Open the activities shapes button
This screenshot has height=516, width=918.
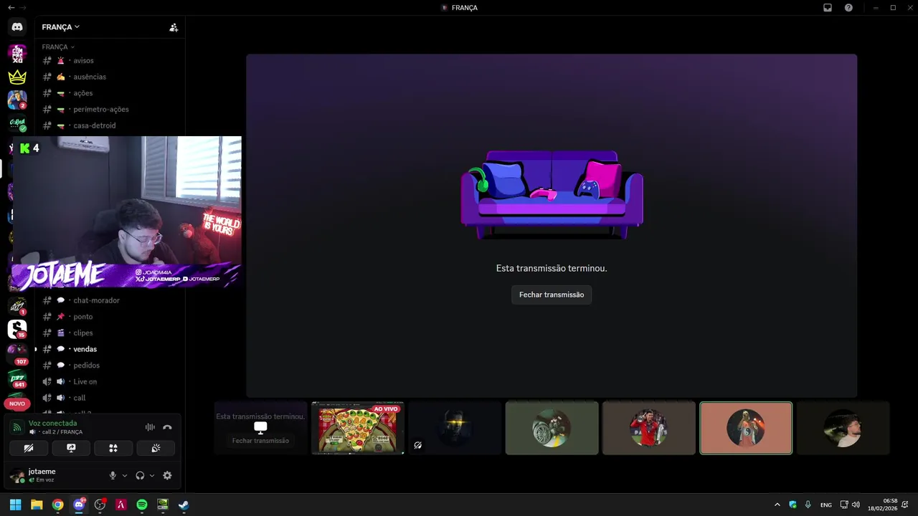pyautogui.click(x=113, y=448)
